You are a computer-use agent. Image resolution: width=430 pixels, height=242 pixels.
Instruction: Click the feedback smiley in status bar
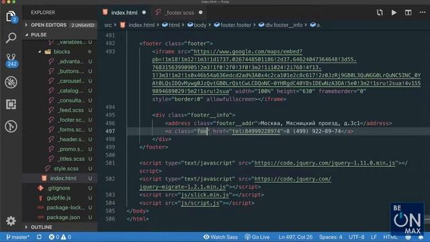(x=408, y=237)
